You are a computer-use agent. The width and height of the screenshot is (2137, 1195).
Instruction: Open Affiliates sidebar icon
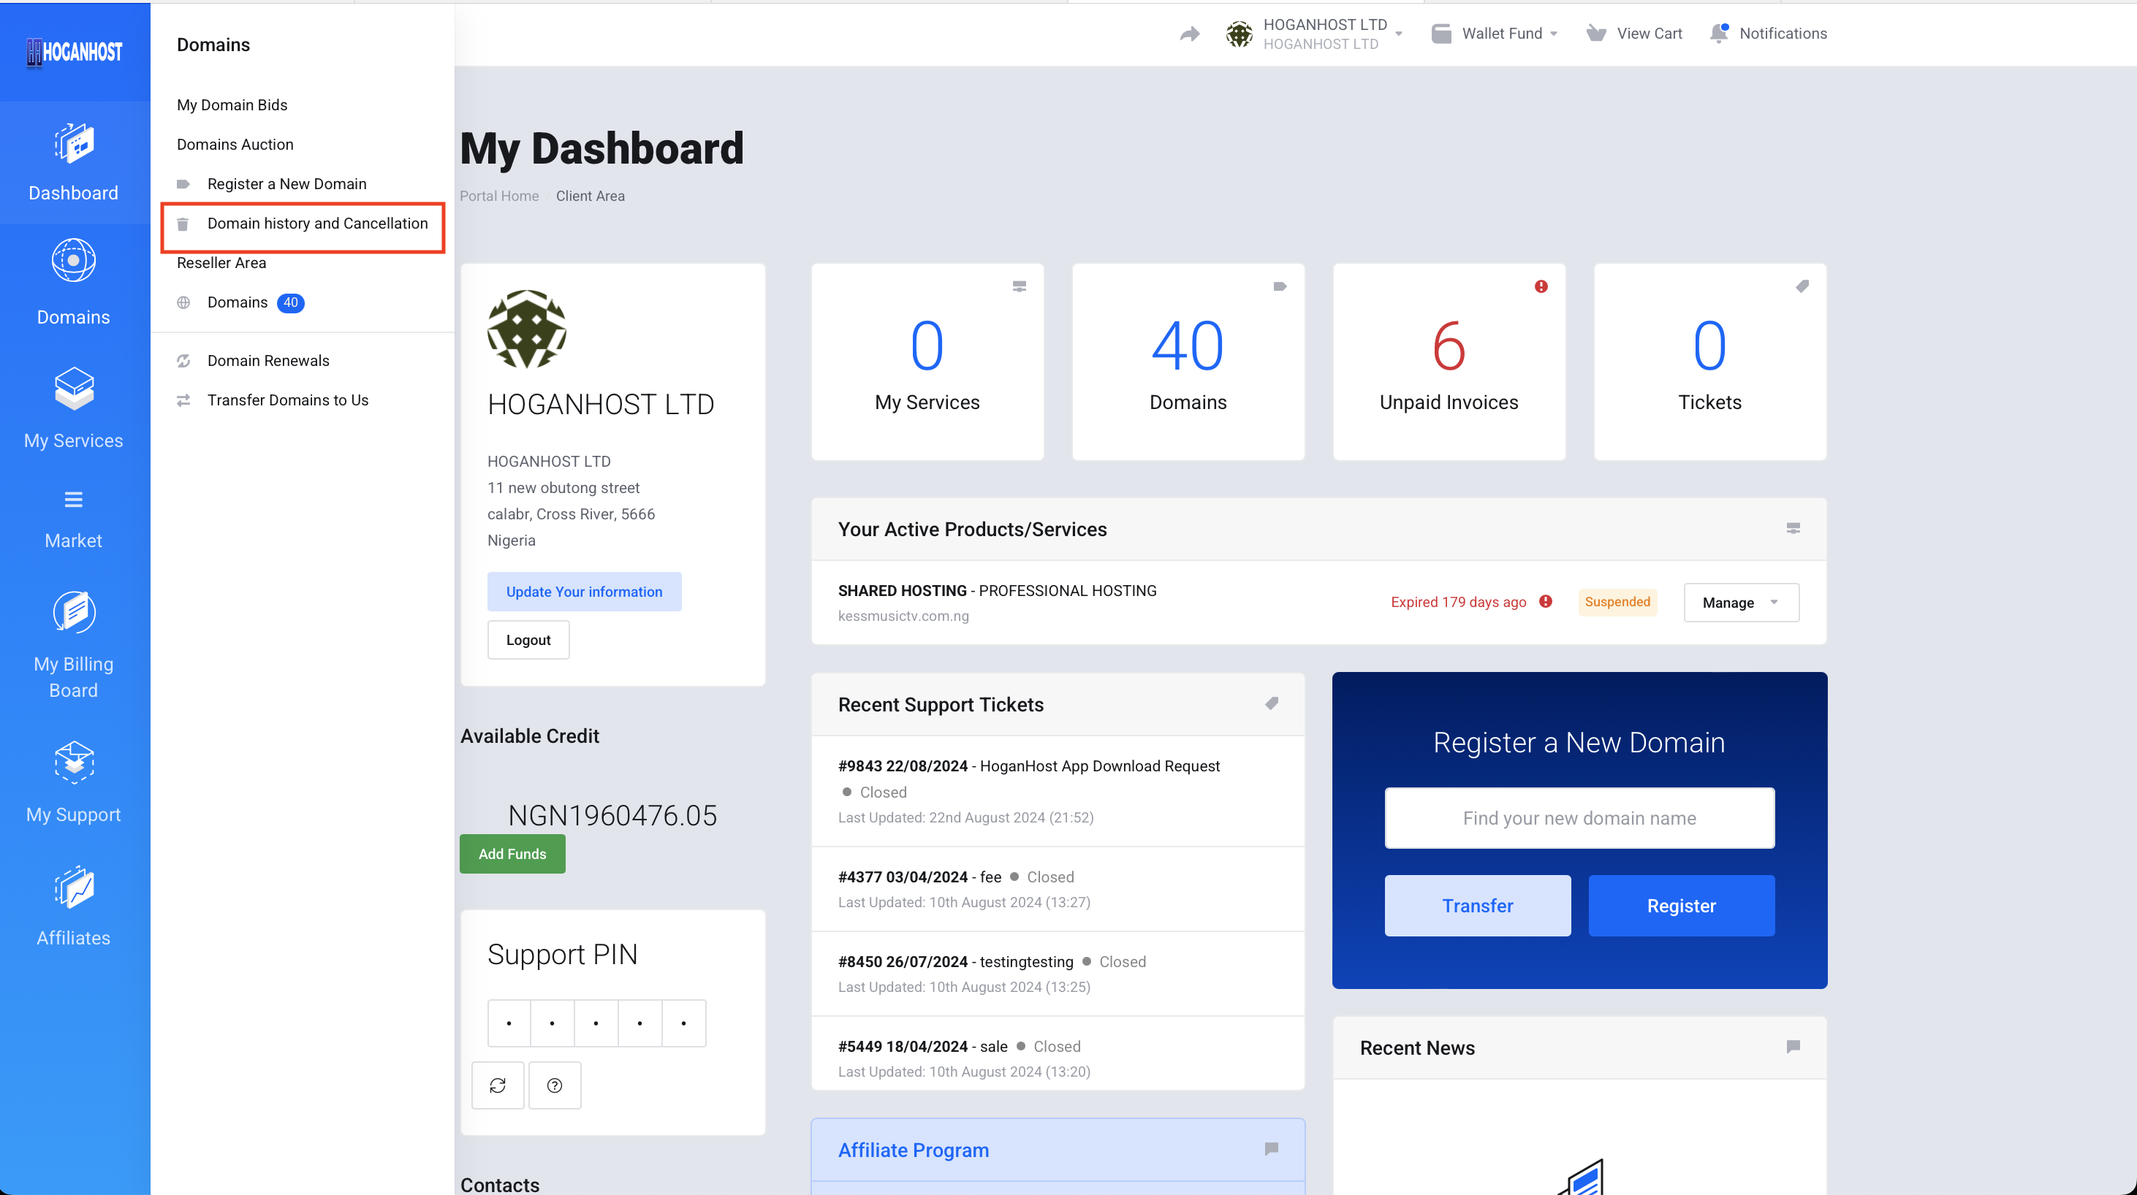click(x=74, y=887)
